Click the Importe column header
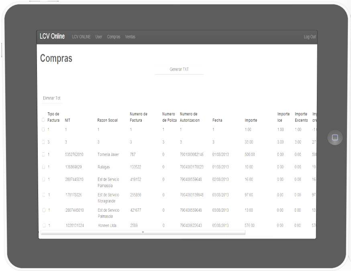 [x=251, y=120]
